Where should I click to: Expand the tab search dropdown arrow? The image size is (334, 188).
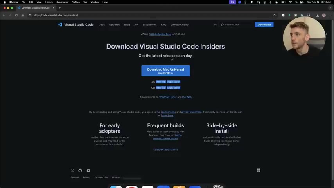[x=330, y=8]
